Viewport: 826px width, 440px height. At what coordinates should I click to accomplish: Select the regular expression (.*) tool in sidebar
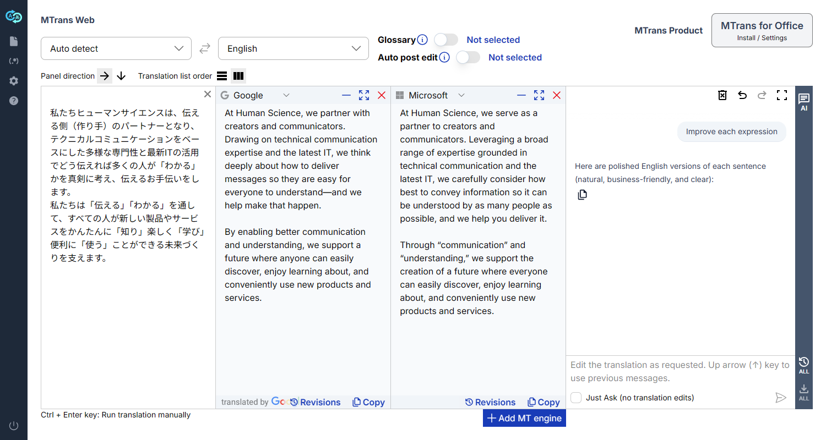coord(14,61)
